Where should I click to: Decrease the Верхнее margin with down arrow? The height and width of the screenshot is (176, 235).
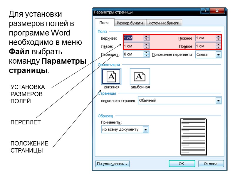(146, 39)
